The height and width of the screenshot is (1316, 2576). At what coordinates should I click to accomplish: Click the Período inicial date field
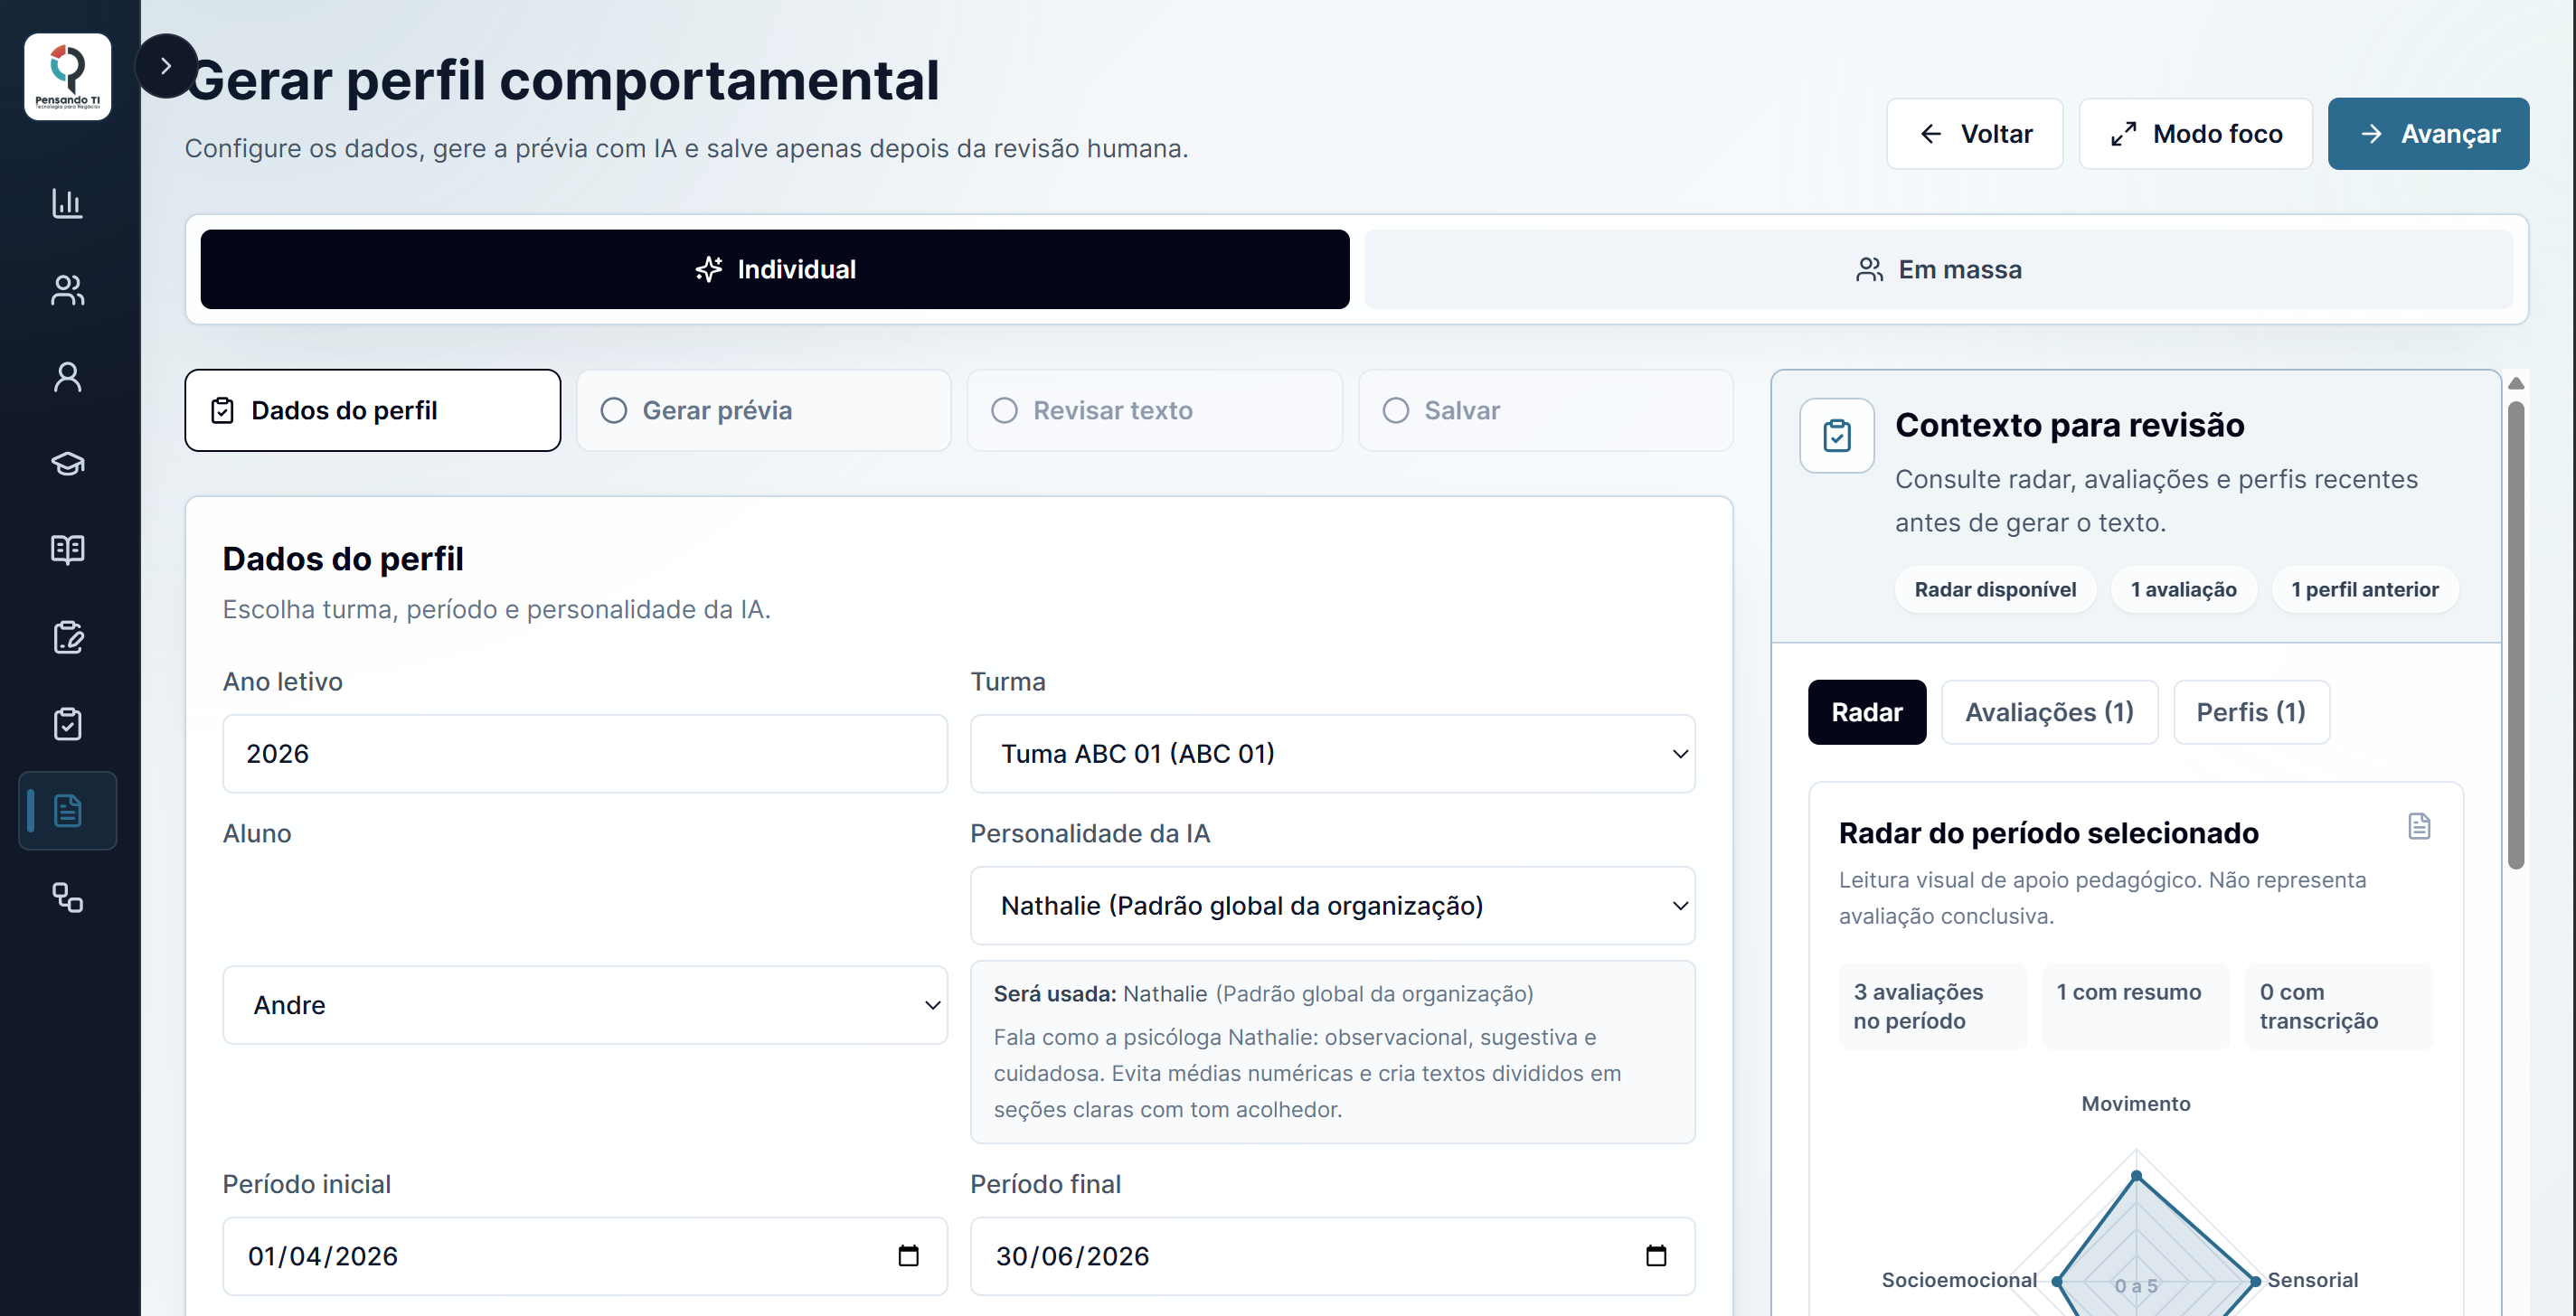[584, 1255]
